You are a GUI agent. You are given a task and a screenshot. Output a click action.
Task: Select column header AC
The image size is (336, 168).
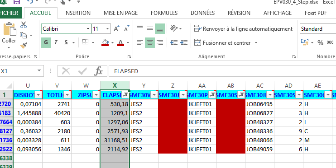point(260,86)
